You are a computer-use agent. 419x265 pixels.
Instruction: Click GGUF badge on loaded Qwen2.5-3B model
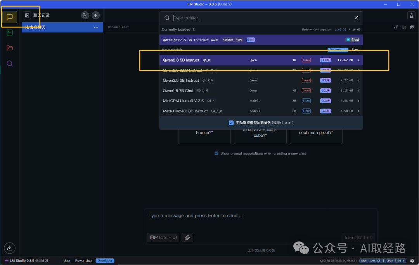[251, 40]
